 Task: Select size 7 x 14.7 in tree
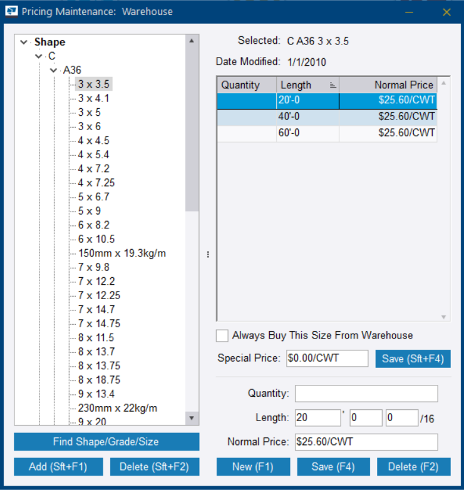point(96,309)
